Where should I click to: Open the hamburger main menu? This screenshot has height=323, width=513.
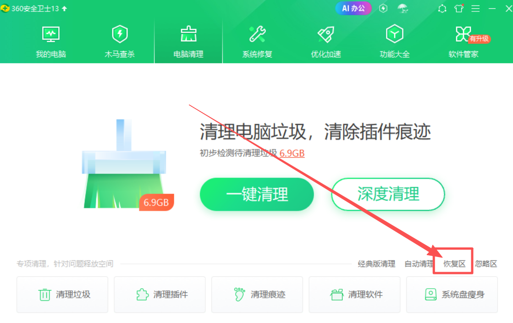click(475, 8)
